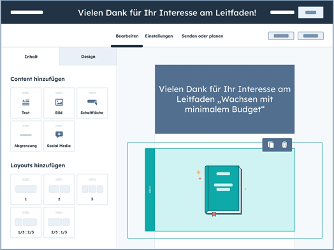The image size is (334, 250).
Task: Click the light button in the dark header
Action: point(310,12)
